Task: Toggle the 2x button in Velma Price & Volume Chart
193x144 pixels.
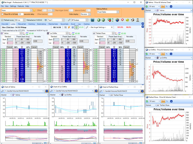Action: pos(163,7)
